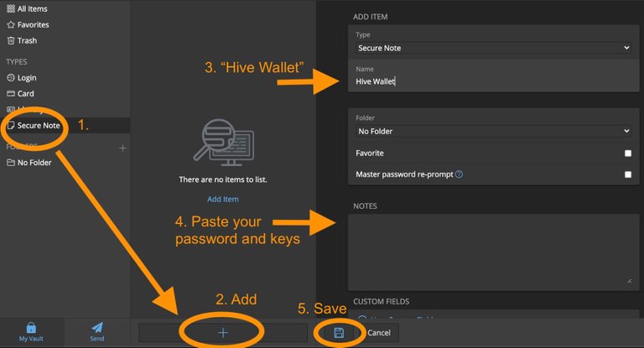Screen dimensions: 644x348
Task: Cancel adding the item
Action: 379,333
